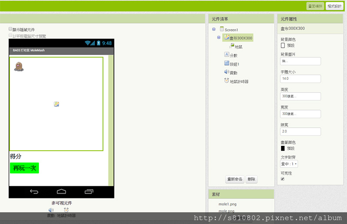Click the green 再玩一次 button in preview

coord(24,168)
